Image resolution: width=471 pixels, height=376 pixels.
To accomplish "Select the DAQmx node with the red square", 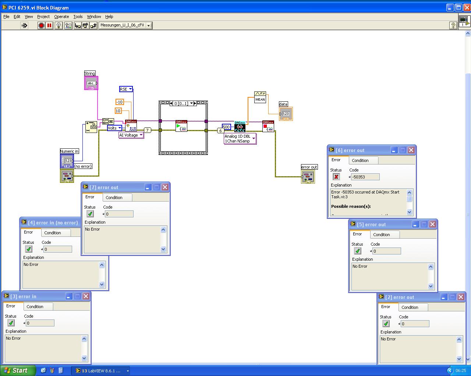I will pyautogui.click(x=268, y=126).
